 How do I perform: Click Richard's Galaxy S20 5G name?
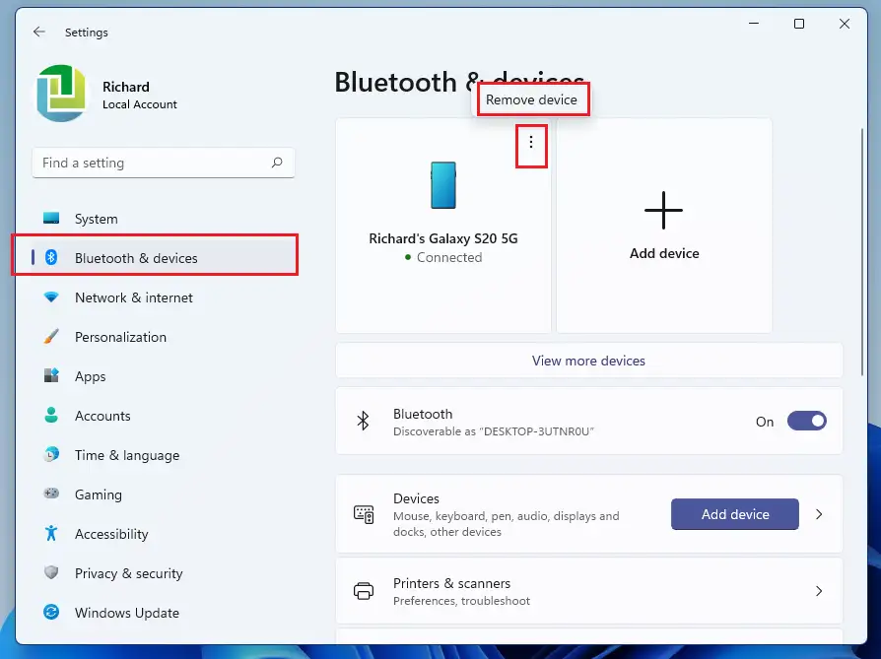tap(443, 238)
